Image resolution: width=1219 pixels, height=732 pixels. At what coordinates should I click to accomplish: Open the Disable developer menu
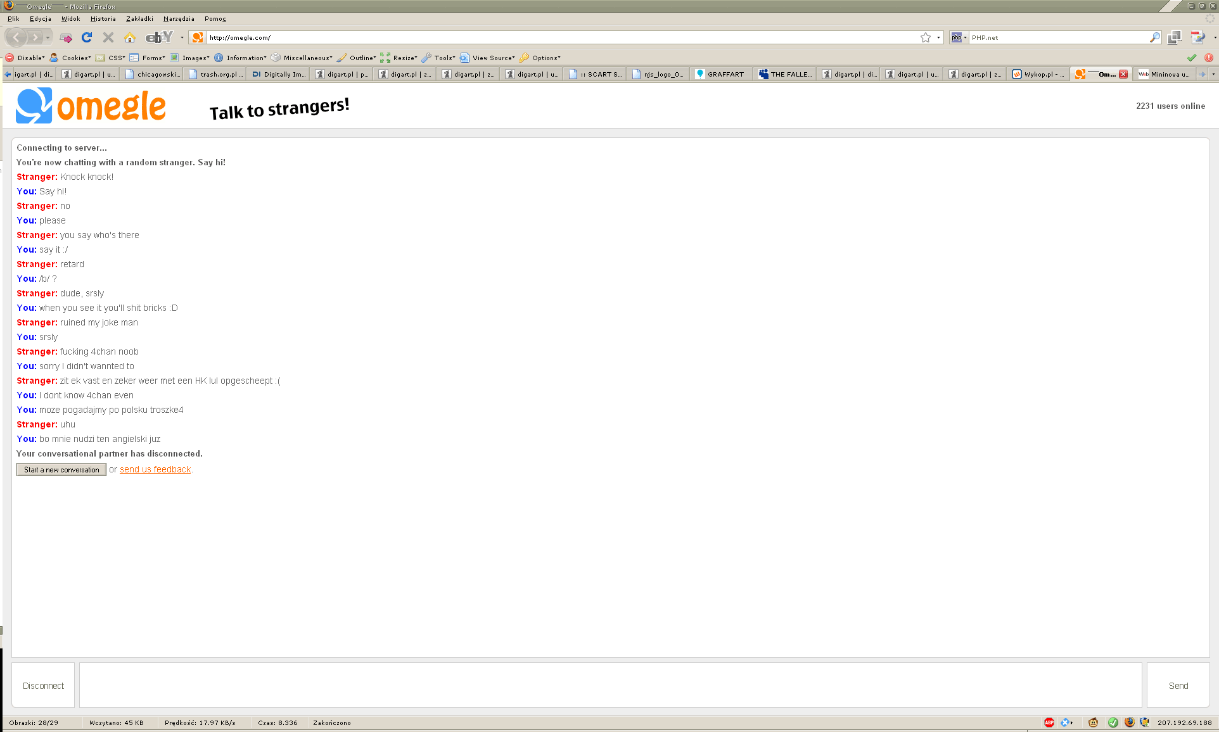click(25, 58)
